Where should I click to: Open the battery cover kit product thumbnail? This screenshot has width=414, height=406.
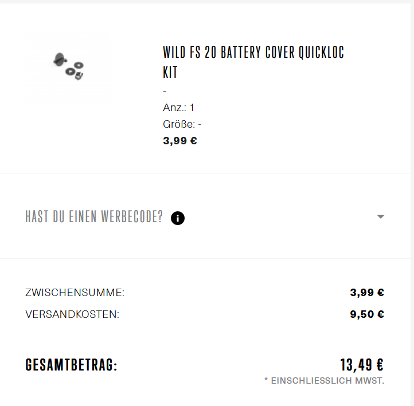point(69,66)
